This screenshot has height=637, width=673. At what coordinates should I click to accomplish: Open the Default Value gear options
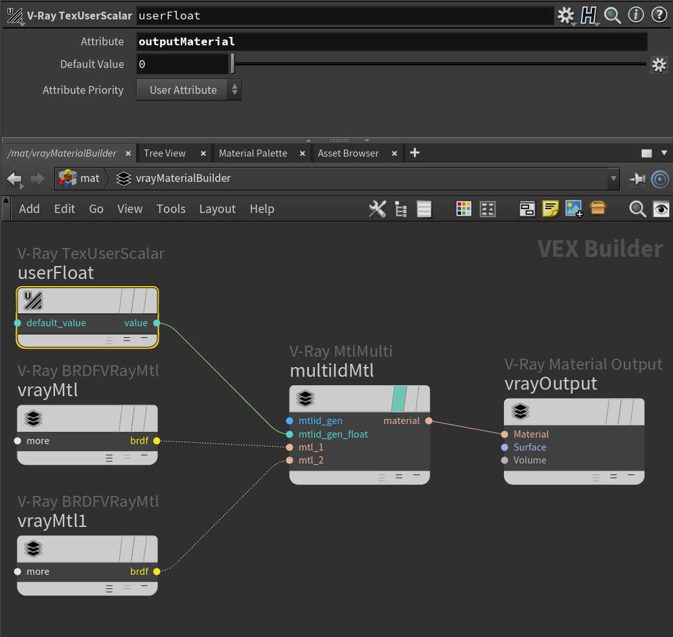(659, 65)
